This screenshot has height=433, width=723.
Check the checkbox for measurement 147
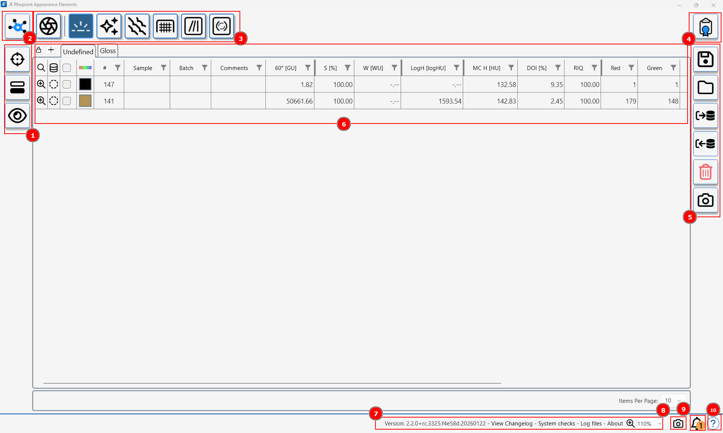(x=67, y=84)
